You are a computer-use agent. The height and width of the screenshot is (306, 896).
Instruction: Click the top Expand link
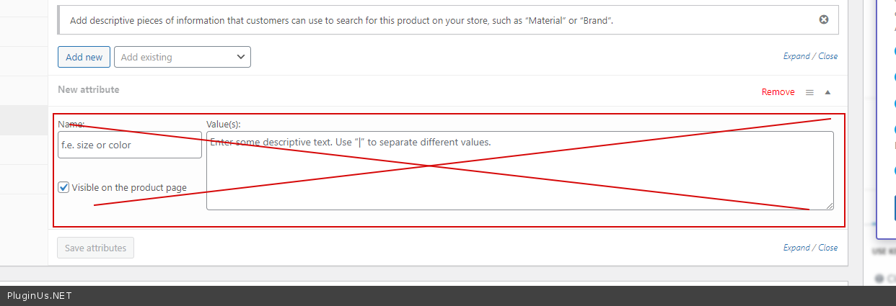796,56
